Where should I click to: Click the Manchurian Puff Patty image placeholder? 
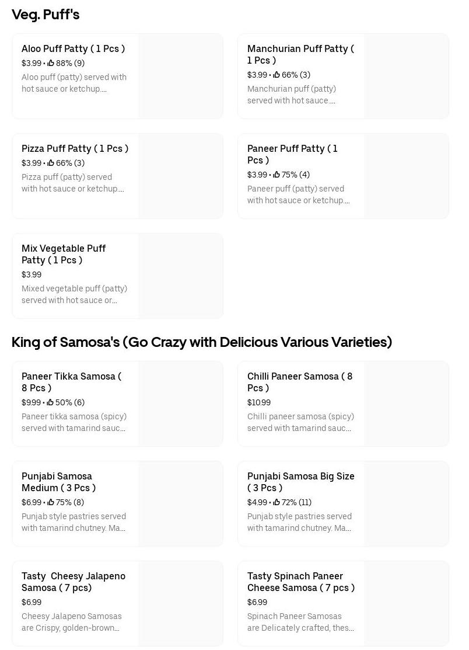point(406,77)
